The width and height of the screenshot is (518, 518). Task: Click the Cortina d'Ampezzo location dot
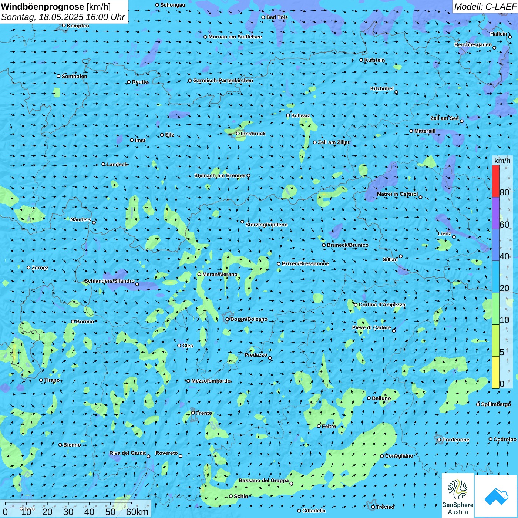point(356,305)
